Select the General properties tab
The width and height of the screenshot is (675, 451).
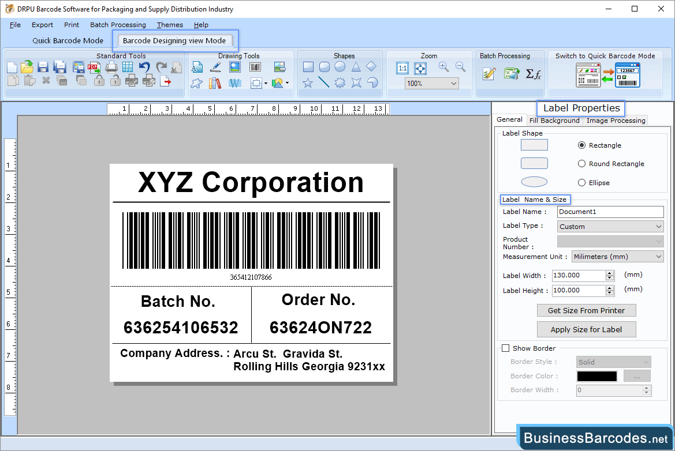click(x=510, y=119)
